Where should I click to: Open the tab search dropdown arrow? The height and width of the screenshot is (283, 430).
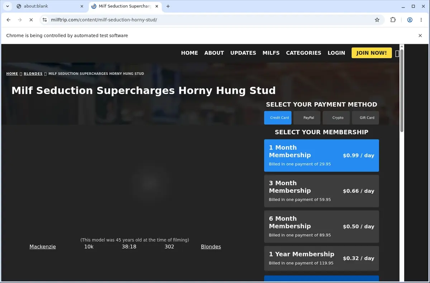coord(7,6)
